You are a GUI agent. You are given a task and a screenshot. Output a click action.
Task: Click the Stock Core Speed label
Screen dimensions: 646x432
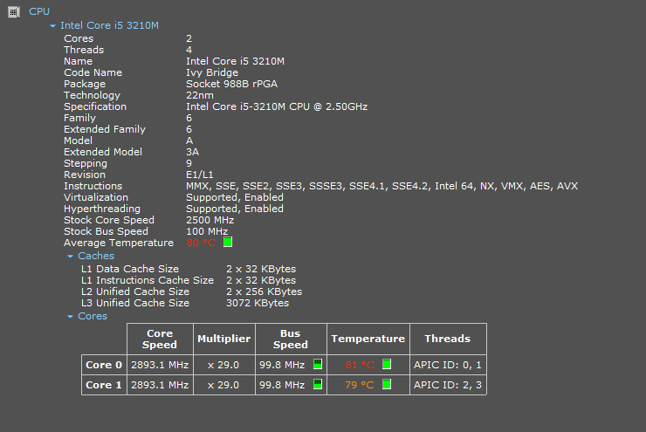coord(109,220)
